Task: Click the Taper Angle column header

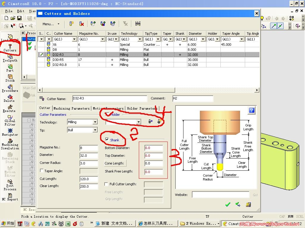Action: [233, 34]
